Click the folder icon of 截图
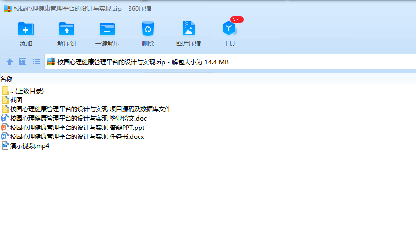This screenshot has height=237, width=416. (5, 100)
